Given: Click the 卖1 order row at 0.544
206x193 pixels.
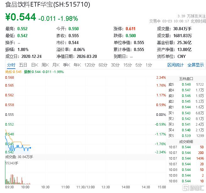Looking at the screenshot, I should coord(186,107).
